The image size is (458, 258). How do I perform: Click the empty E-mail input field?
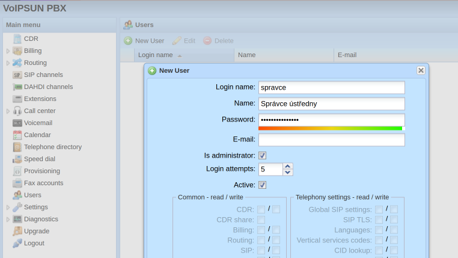[332, 140]
